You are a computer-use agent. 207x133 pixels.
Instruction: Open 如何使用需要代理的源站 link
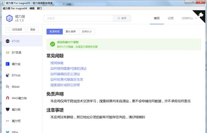pyautogui.click(x=68, y=69)
